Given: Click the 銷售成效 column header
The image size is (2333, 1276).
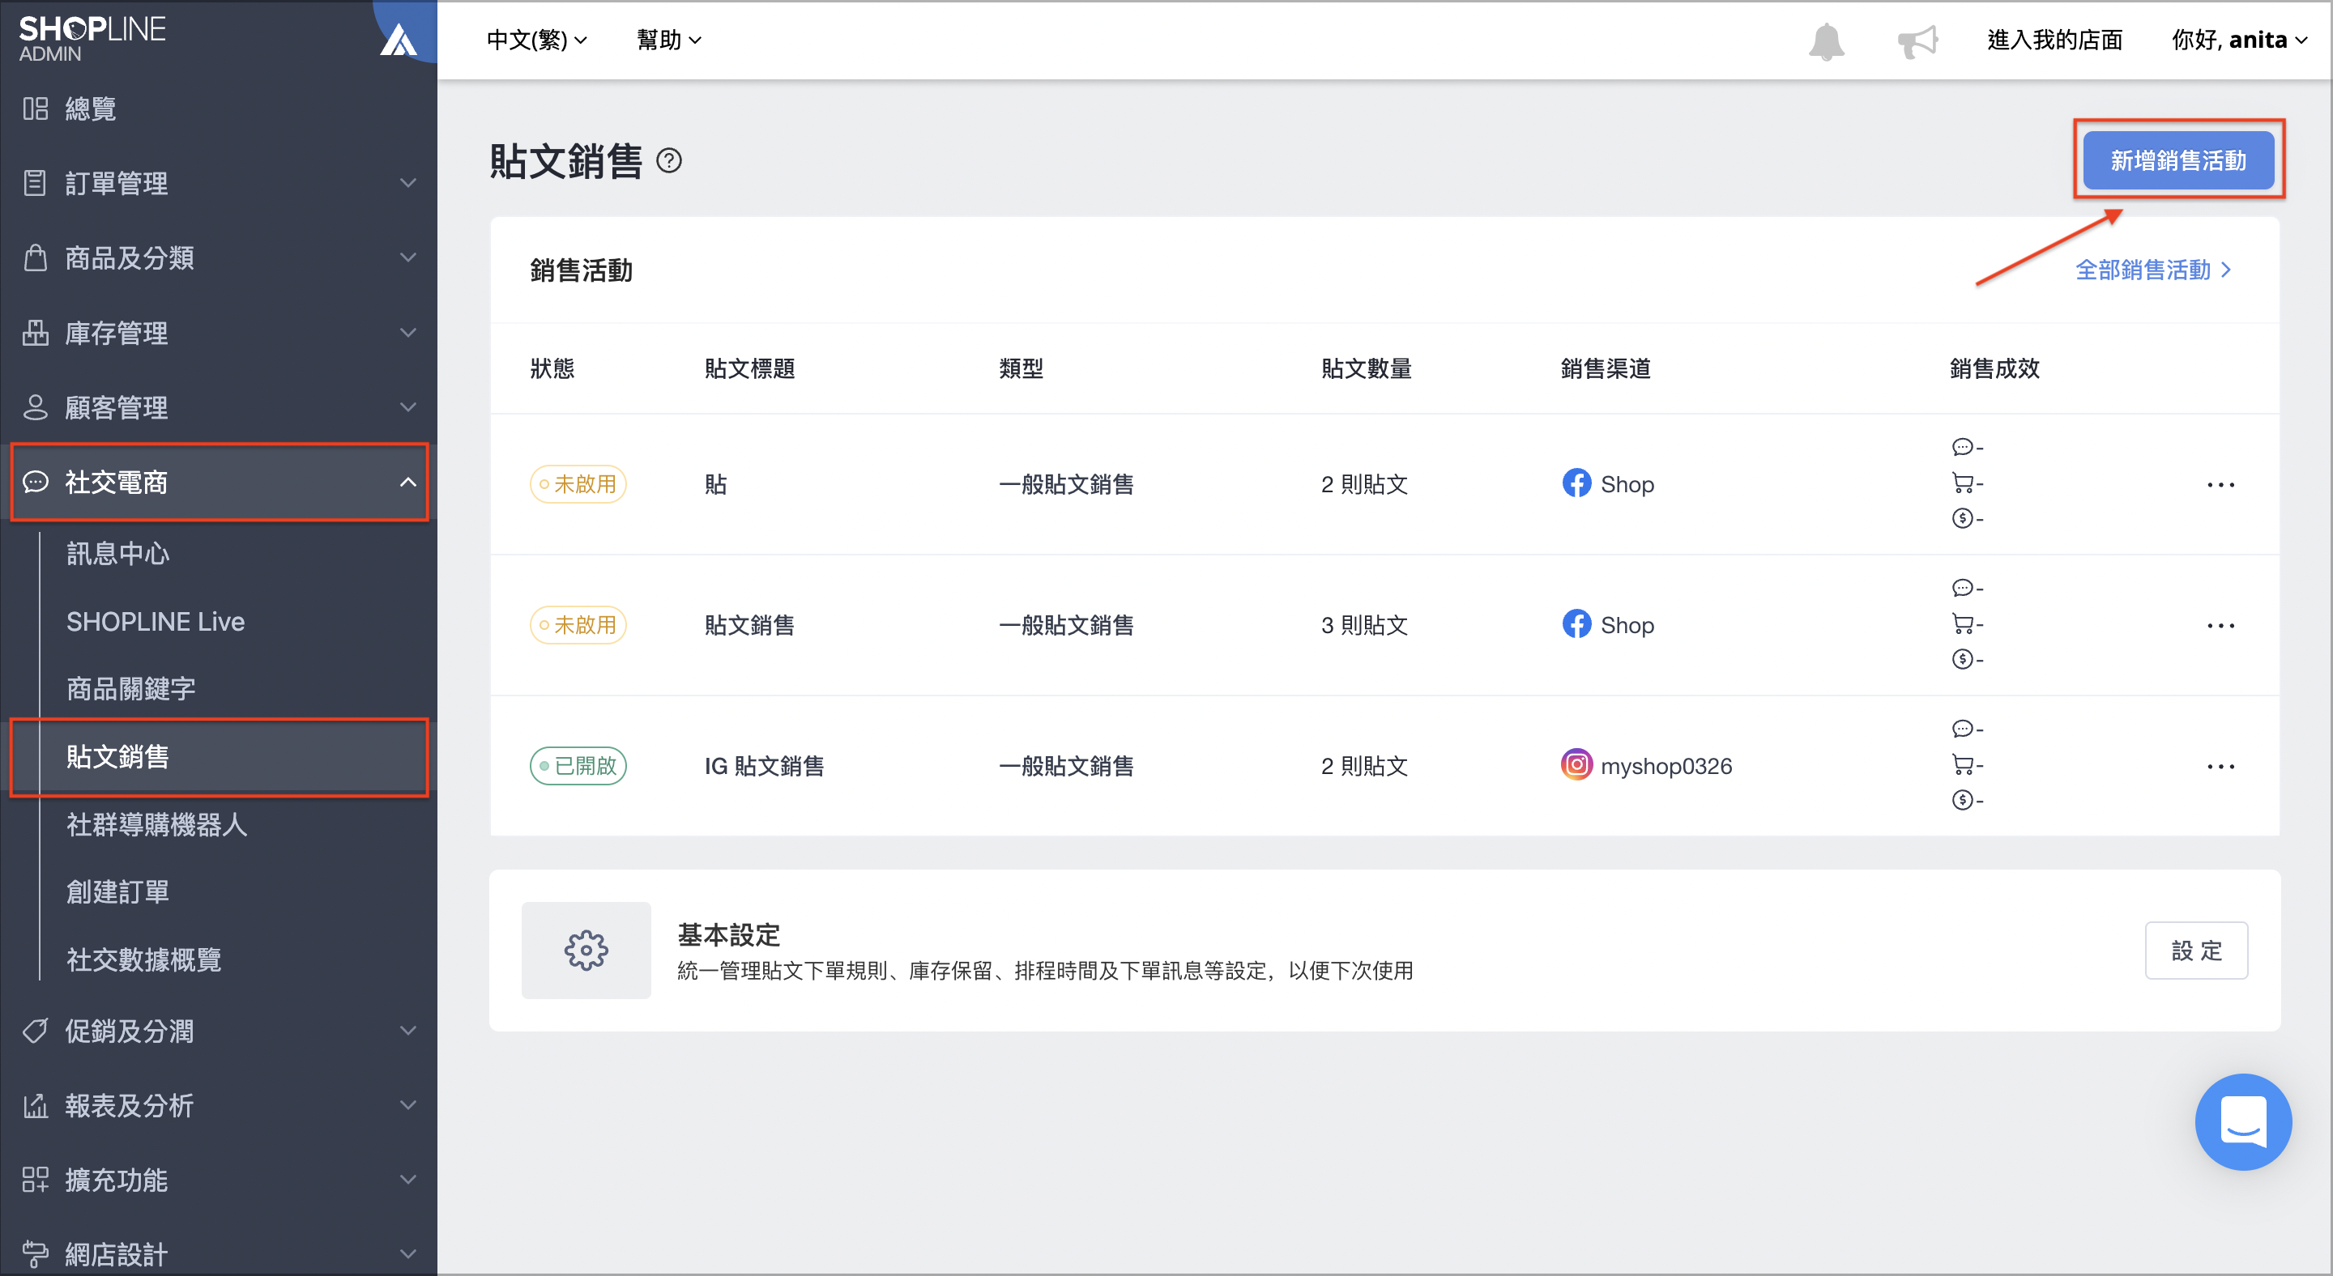Looking at the screenshot, I should [1994, 368].
